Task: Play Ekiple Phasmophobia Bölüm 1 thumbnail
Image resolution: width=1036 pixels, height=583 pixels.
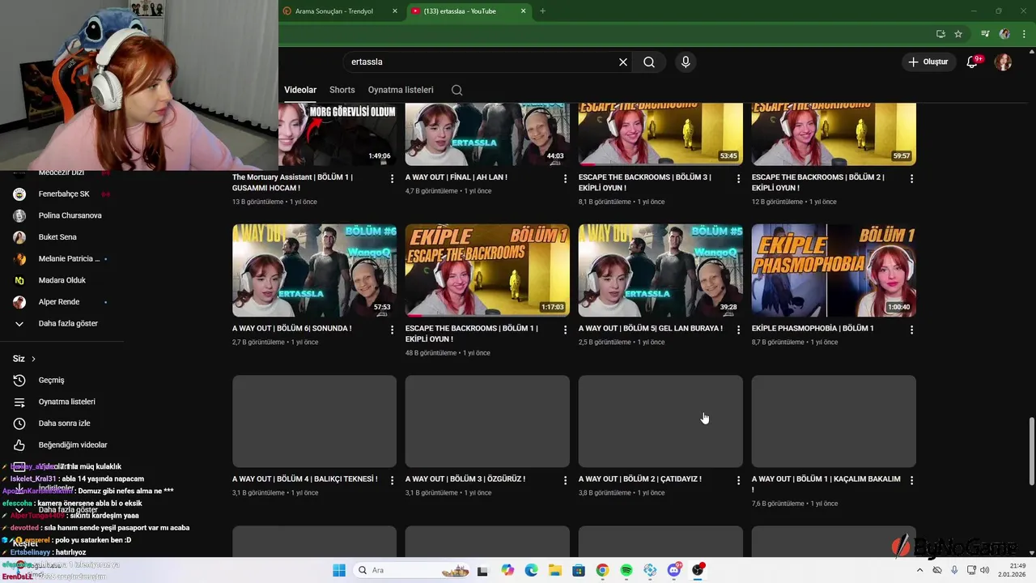Action: 834,270
